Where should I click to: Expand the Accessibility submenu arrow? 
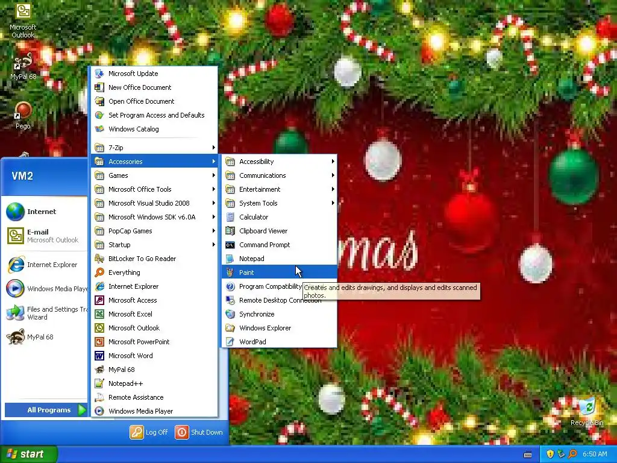333,162
